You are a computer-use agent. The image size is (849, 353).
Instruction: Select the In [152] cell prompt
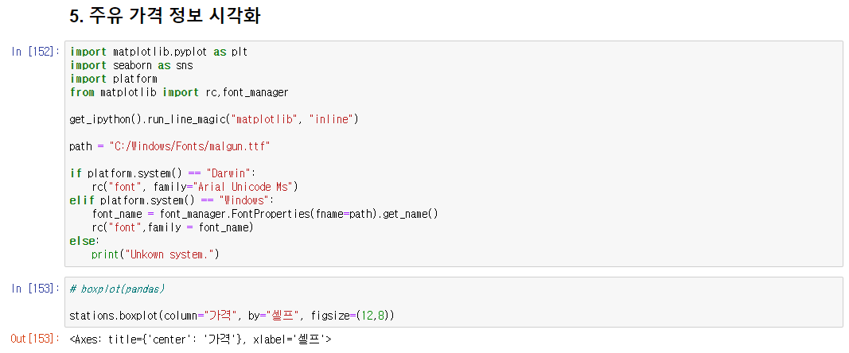click(36, 52)
